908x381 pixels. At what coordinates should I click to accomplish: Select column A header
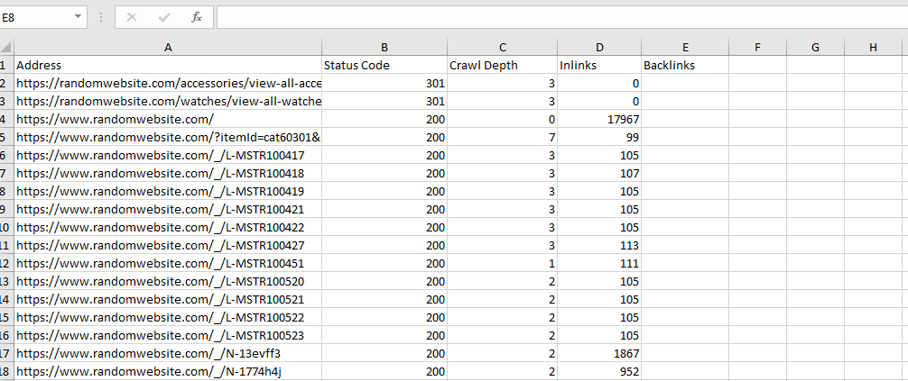(168, 48)
